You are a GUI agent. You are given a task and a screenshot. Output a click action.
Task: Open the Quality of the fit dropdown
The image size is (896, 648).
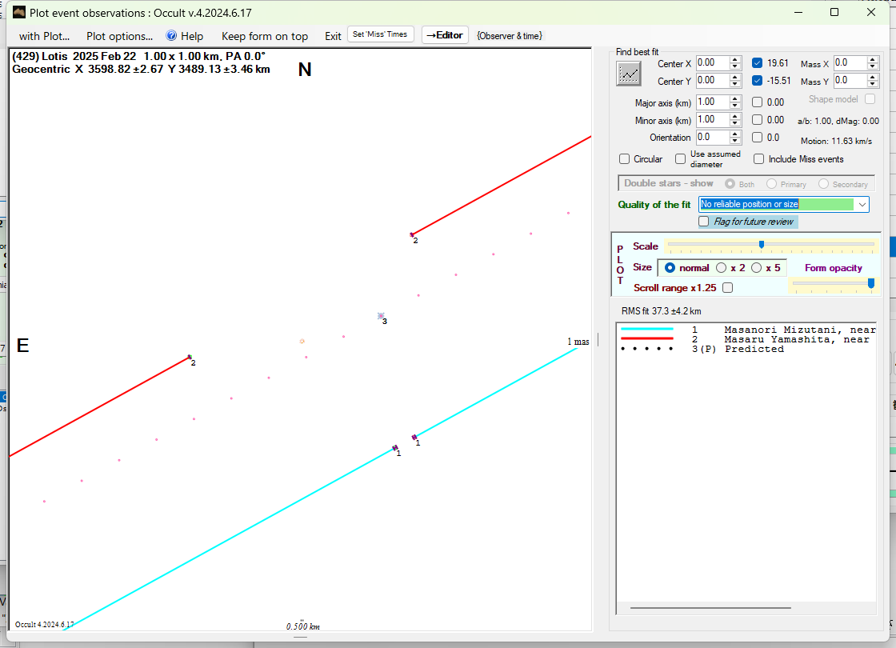coord(861,205)
